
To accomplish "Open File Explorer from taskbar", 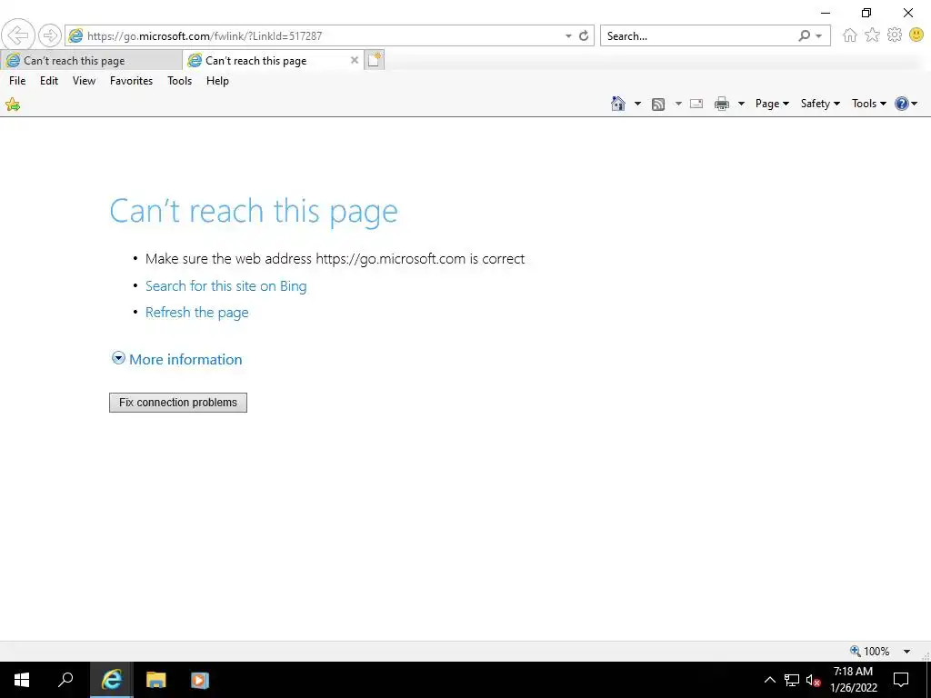I will [155, 680].
